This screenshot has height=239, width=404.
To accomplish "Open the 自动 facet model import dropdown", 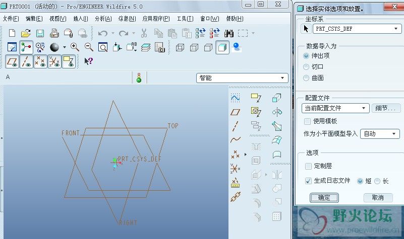I will coord(380,134).
